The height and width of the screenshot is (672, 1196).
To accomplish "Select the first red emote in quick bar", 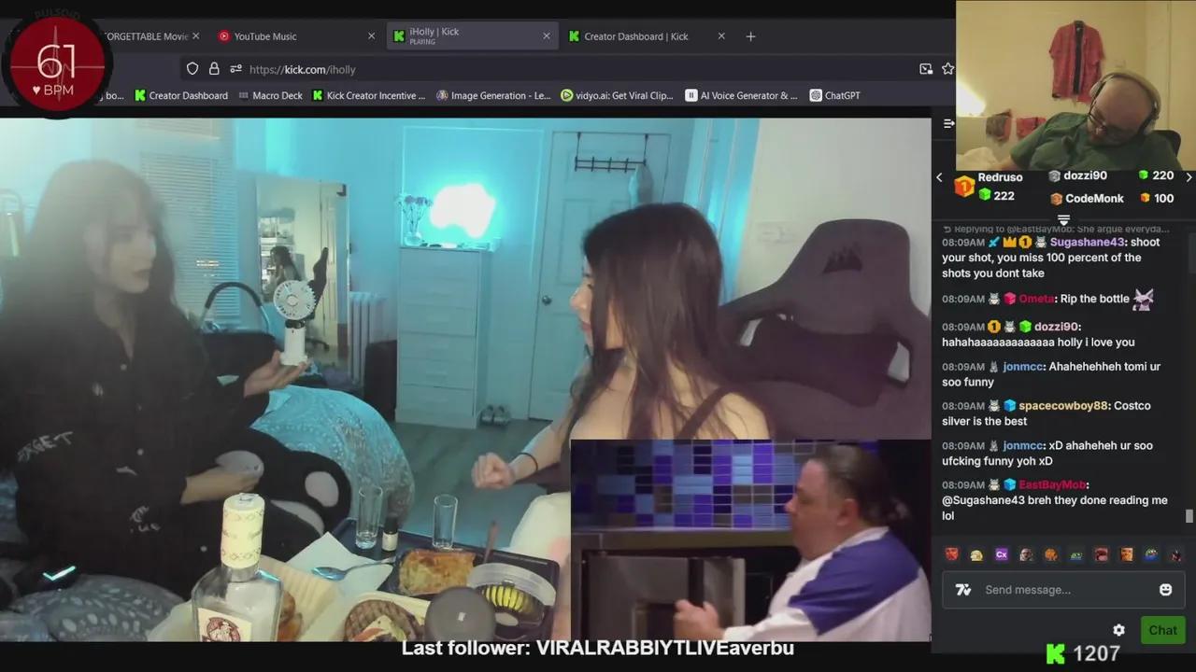I will pos(951,554).
